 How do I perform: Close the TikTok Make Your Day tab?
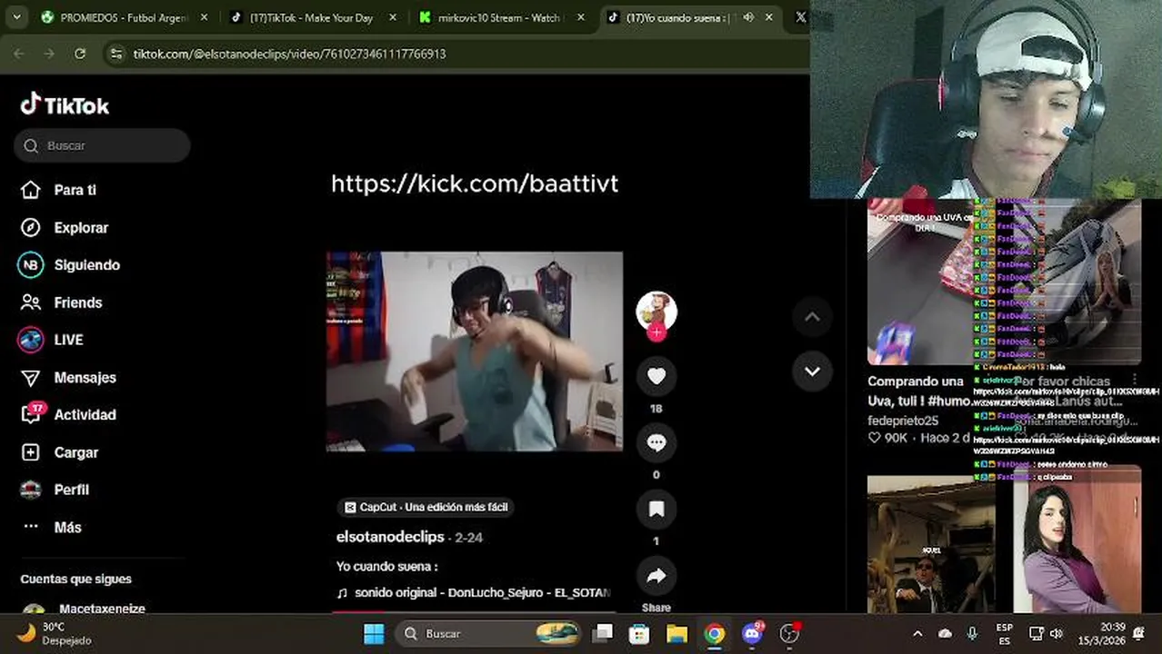click(392, 17)
